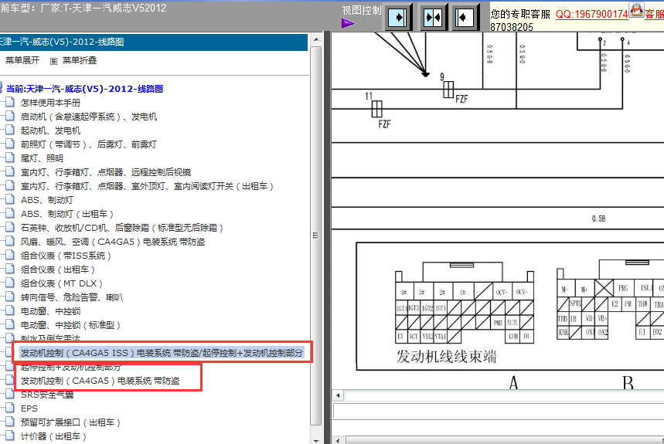The height and width of the screenshot is (444, 664).
Task: Open 怎样使用本手册 page
Action: click(50, 103)
